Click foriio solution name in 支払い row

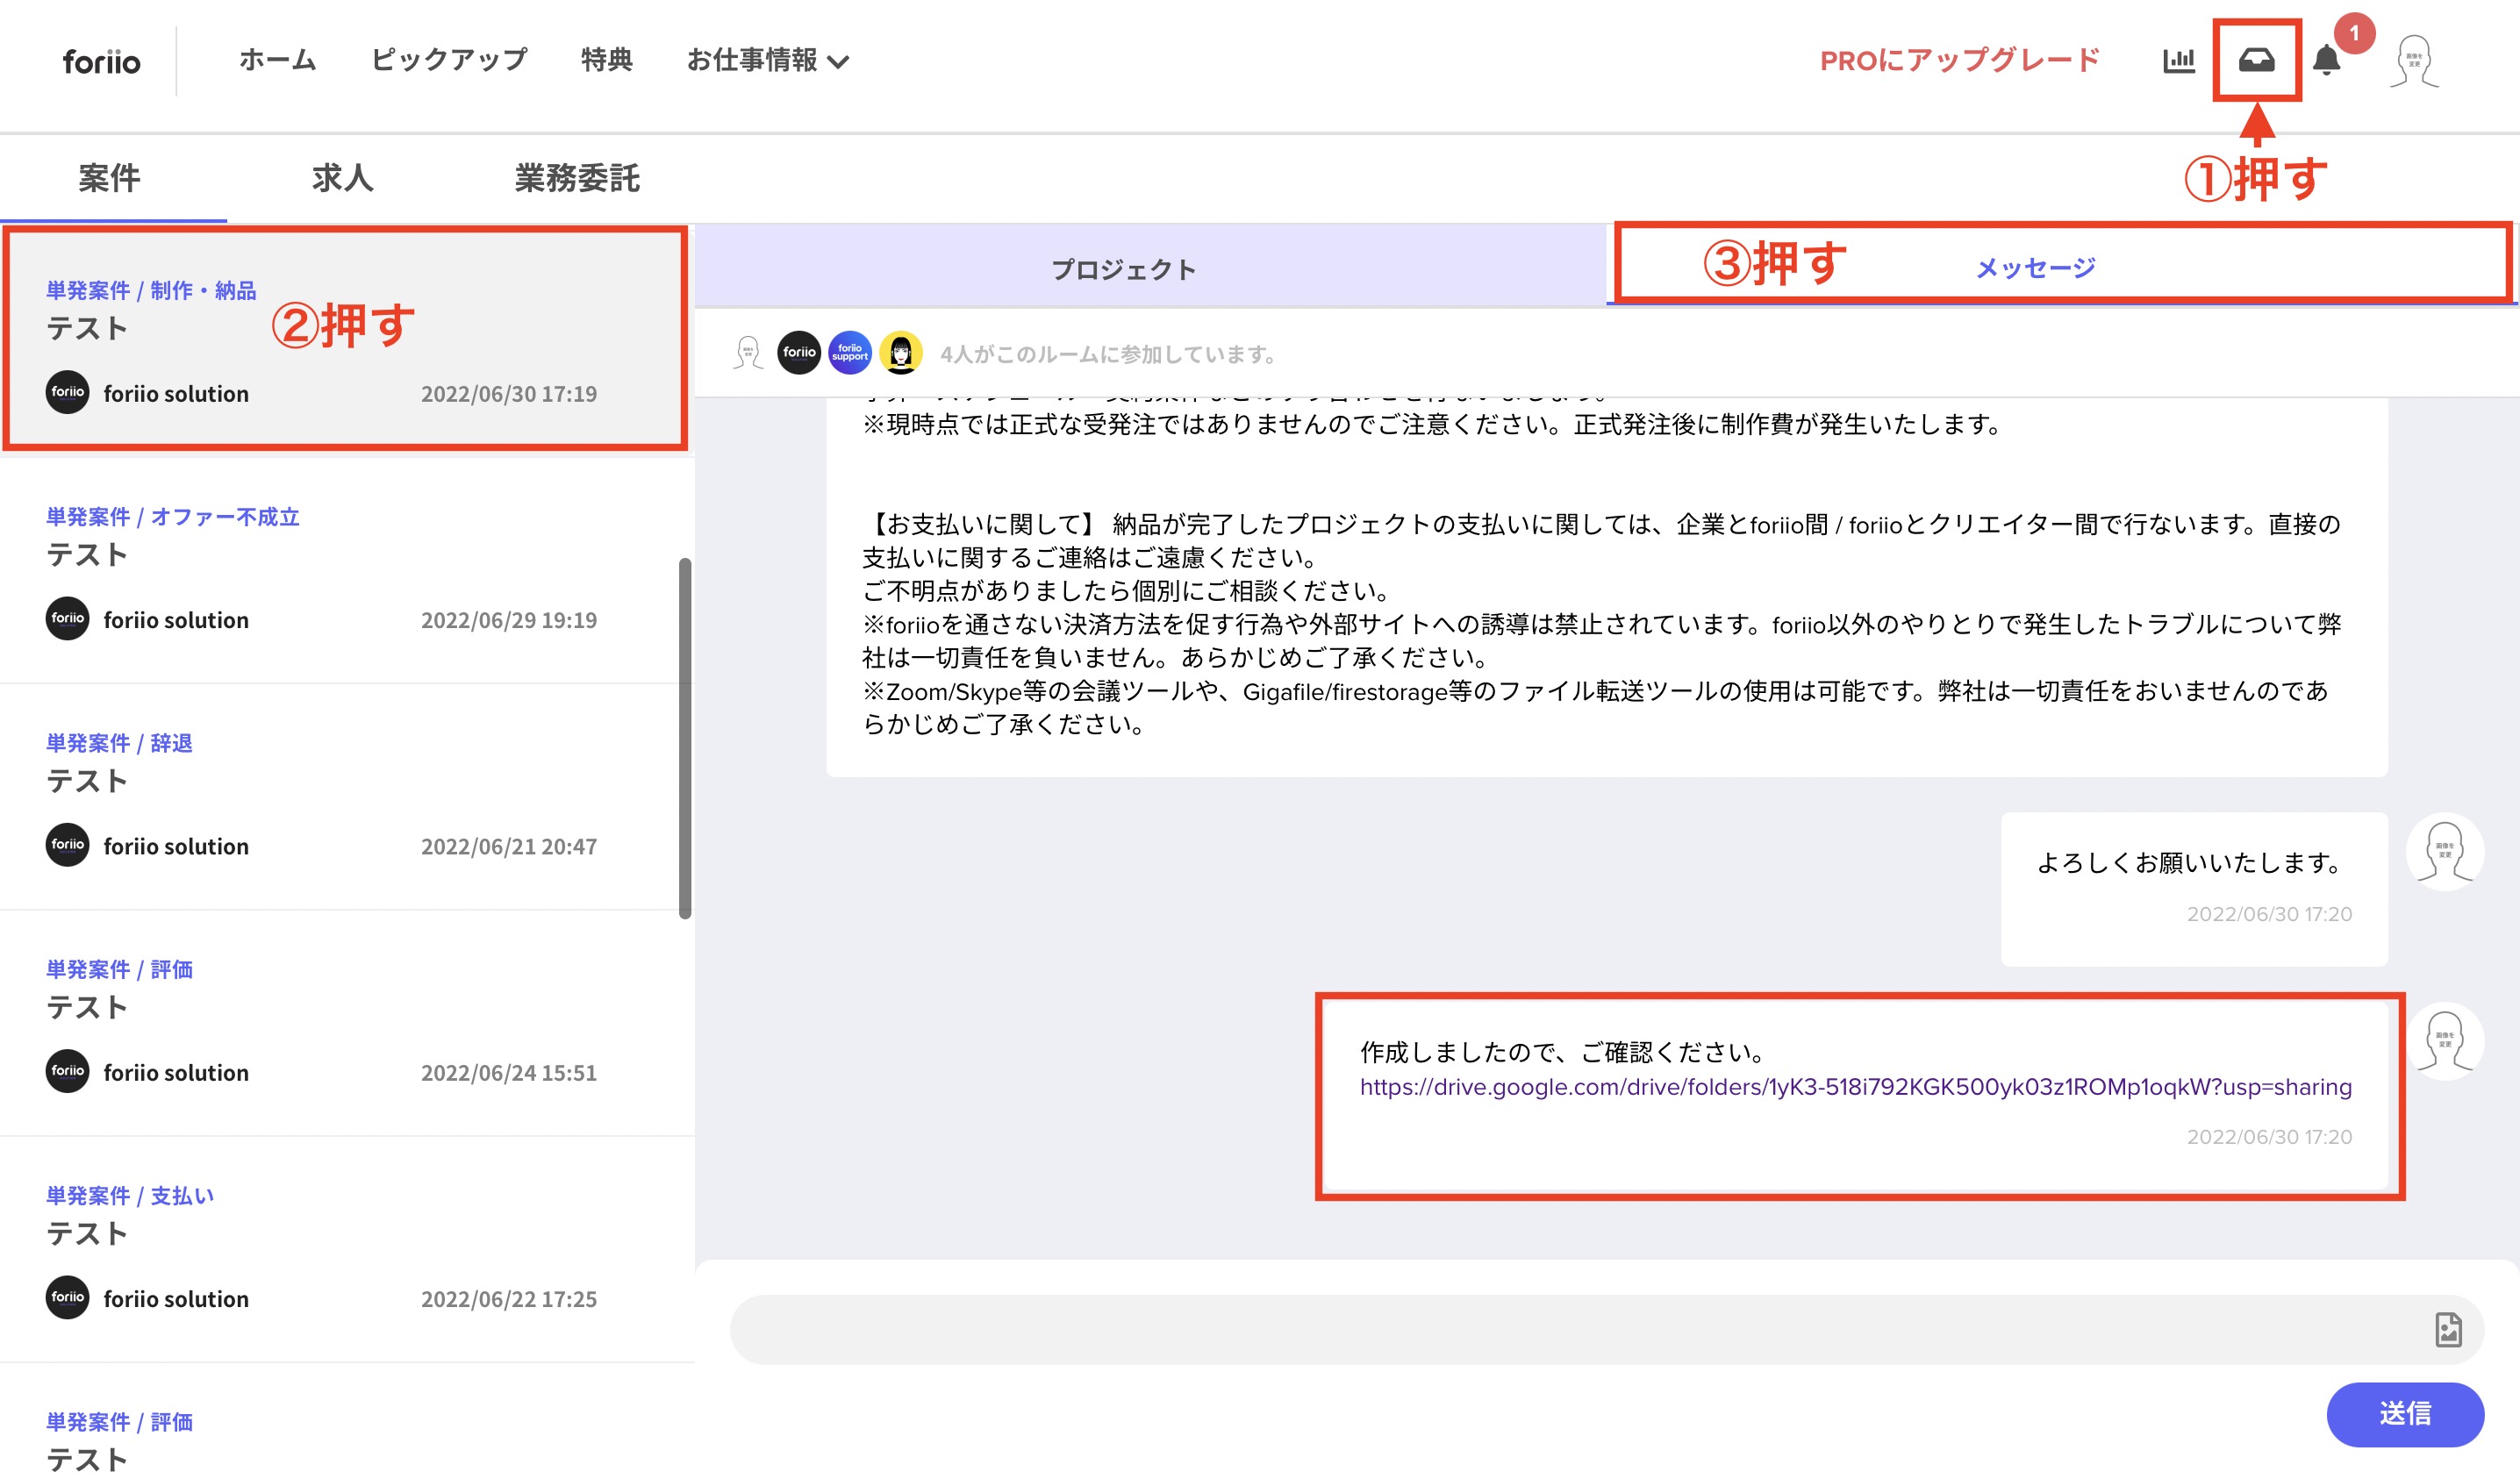click(x=176, y=1299)
